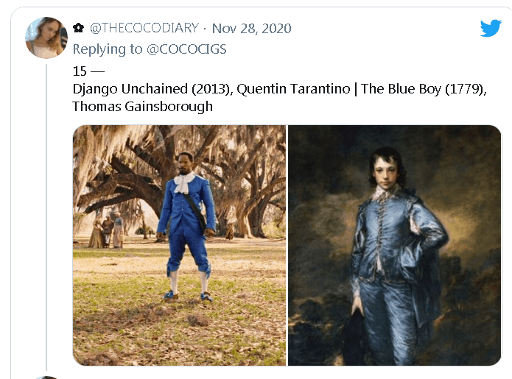Screen dimensions: 512x379
Task: Open the partially visible avatar below the thread
Action: (x=46, y=378)
